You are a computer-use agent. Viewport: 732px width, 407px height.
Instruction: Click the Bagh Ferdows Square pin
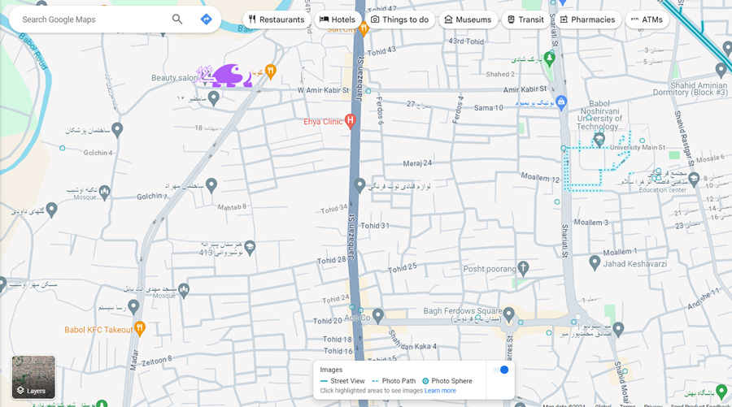click(x=509, y=314)
